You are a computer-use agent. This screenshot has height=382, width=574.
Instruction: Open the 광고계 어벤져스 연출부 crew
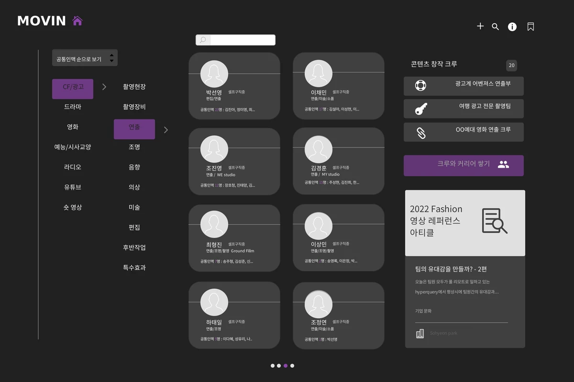(x=464, y=86)
